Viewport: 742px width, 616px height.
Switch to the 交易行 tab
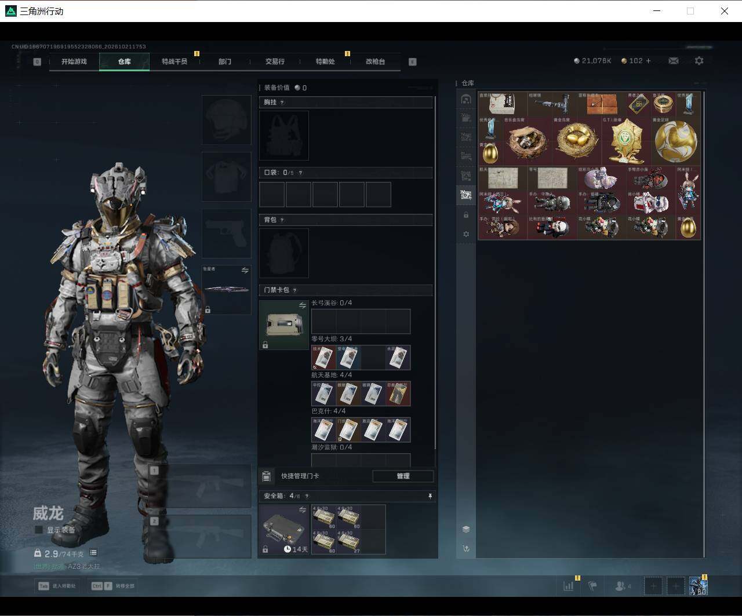(275, 61)
